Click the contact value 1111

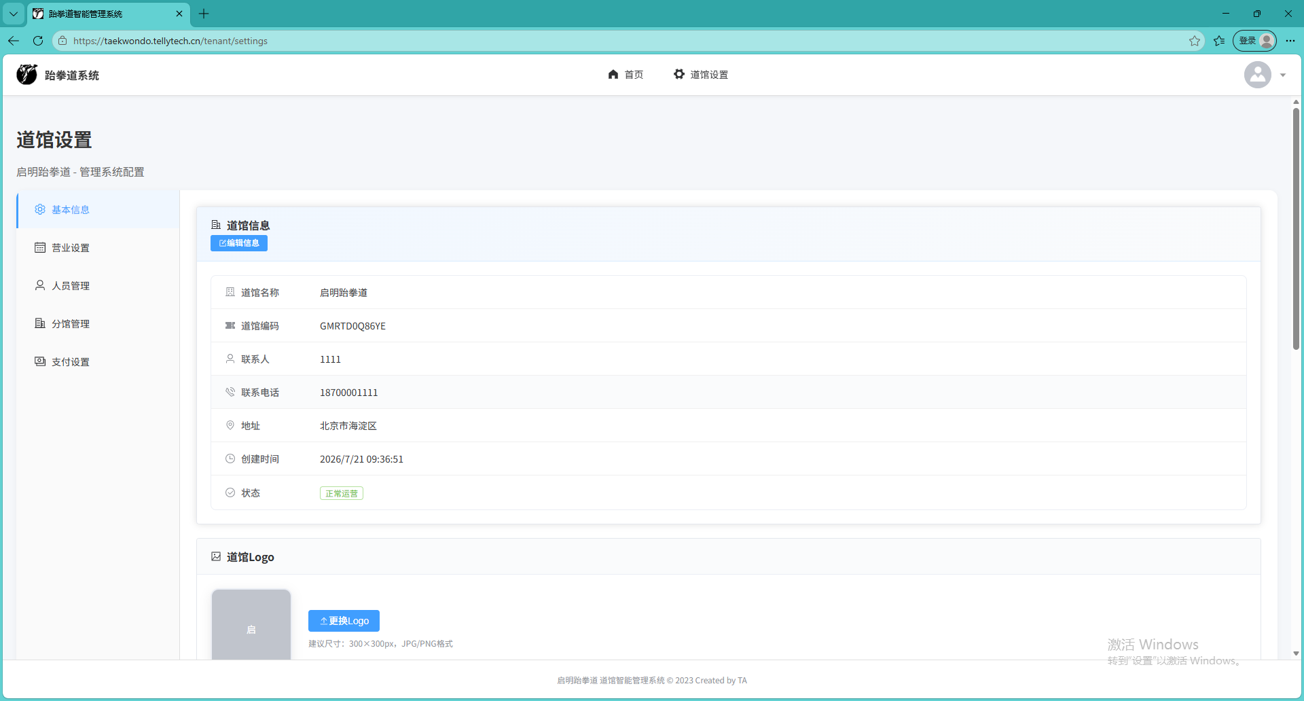(x=330, y=359)
